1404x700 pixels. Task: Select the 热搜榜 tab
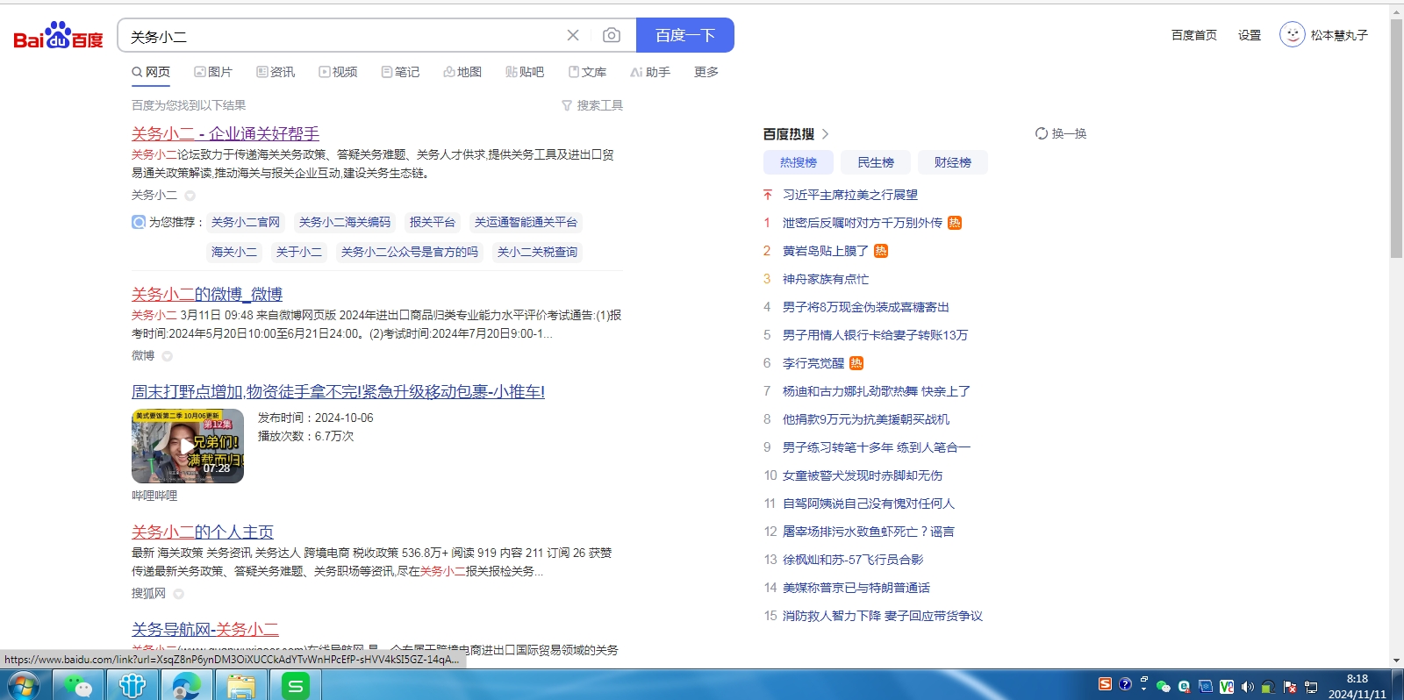click(799, 162)
